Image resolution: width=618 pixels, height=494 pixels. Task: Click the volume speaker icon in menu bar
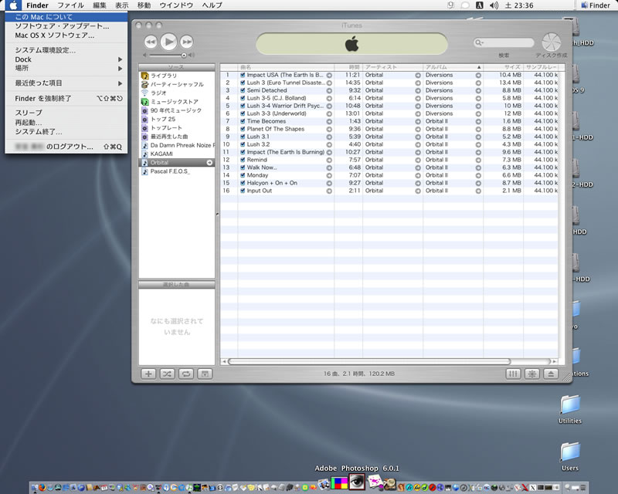click(494, 5)
